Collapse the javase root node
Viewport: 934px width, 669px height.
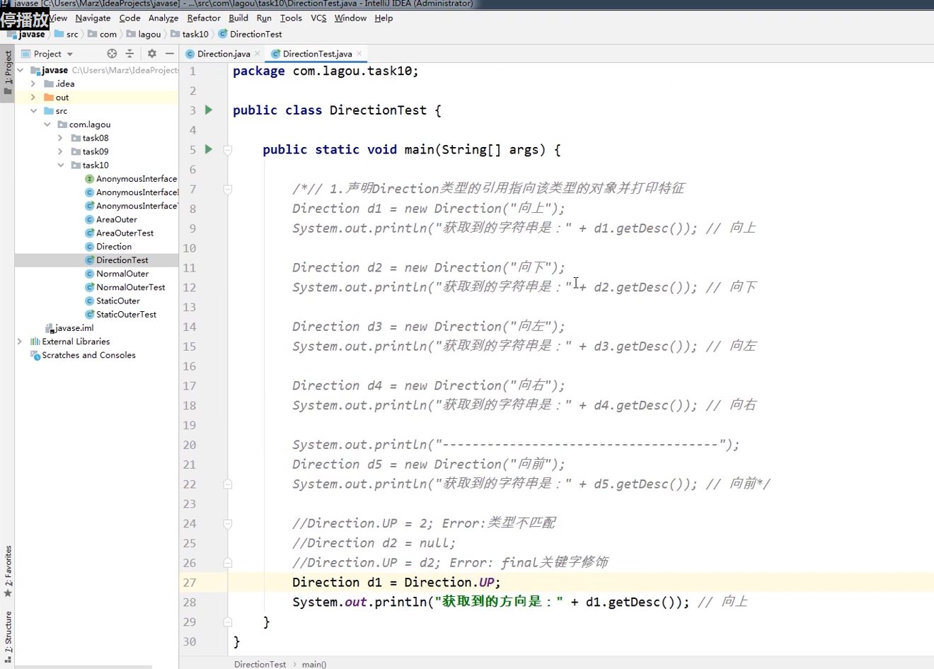click(x=21, y=70)
